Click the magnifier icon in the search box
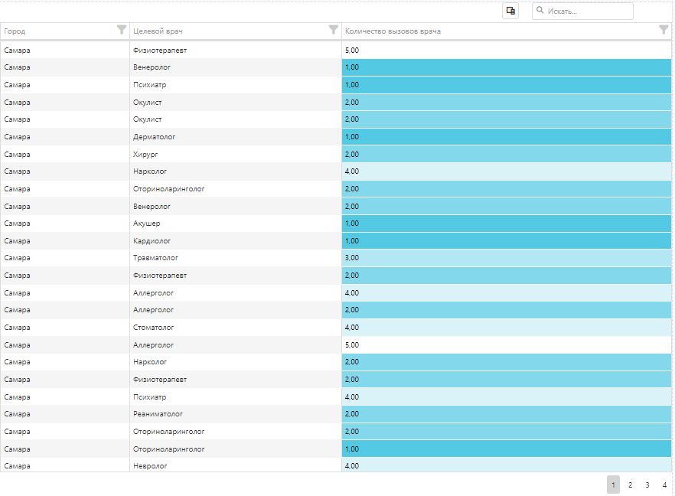This screenshot has width=675, height=496. coord(540,11)
